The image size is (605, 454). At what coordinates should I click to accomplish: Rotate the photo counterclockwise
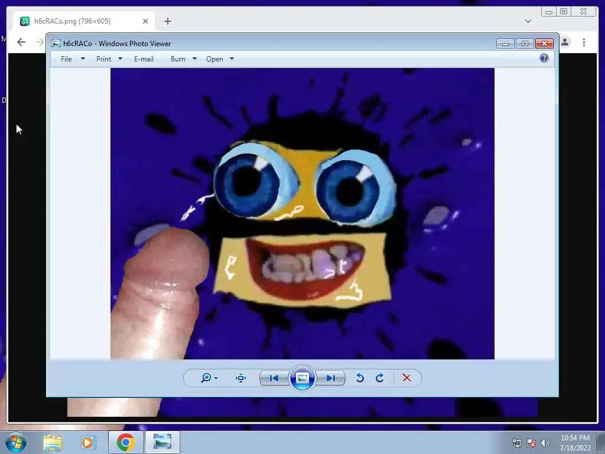pos(360,378)
